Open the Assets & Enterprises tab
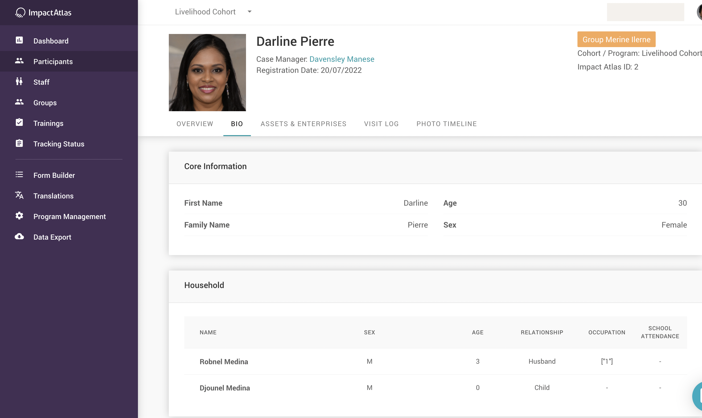Screen dimensions: 702x418 click(303, 124)
